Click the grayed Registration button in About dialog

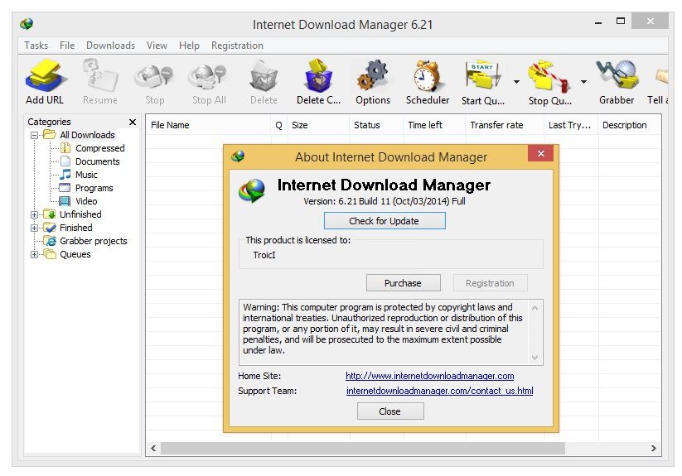pyautogui.click(x=491, y=283)
